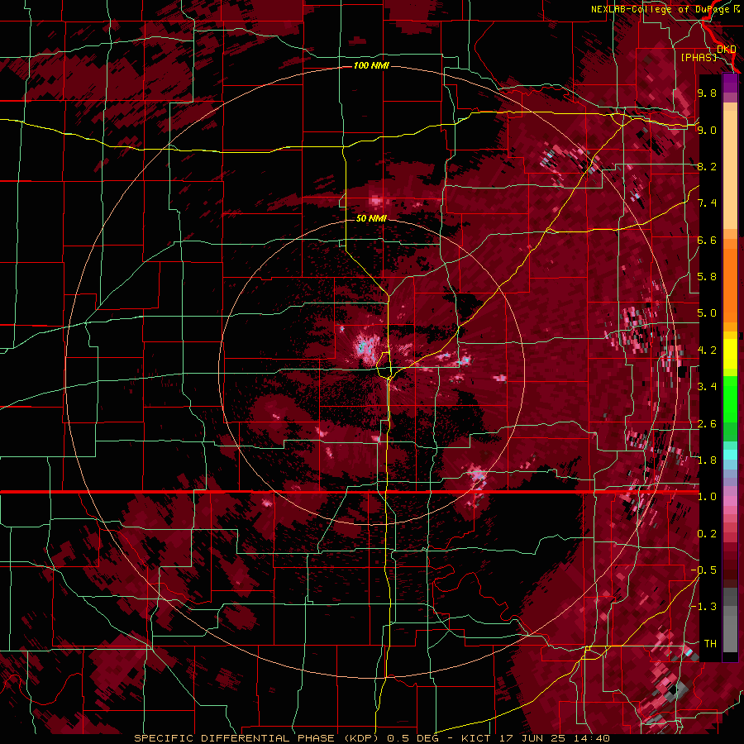
Task: Click the TH threshold label
Action: 710,644
